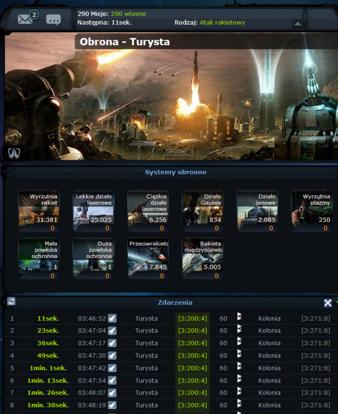Click the '11sek.' countdown in row 1
The image size is (338, 414).
pos(48,319)
